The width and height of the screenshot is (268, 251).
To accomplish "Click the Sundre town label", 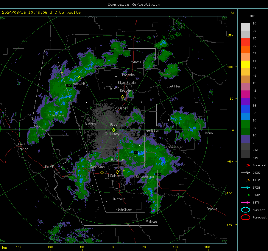I will [x=90, y=124].
